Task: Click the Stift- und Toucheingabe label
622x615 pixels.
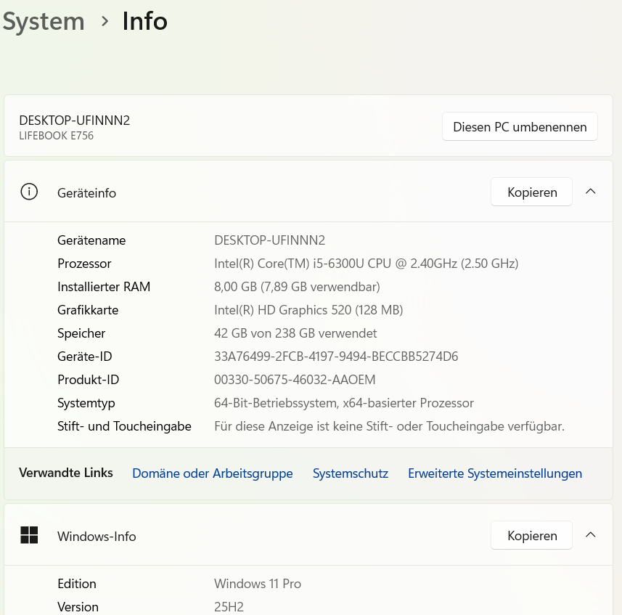Action: click(124, 426)
